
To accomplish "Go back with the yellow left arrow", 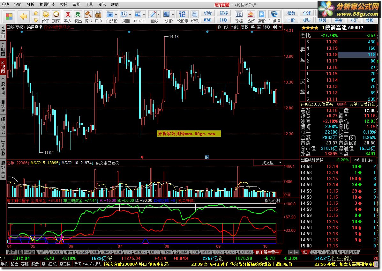I will [23, 16].
